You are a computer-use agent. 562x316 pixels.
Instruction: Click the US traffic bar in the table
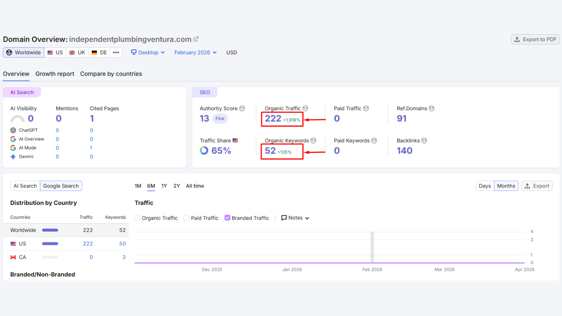(50, 244)
